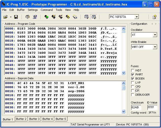
Task: Click the Open File folder icon
Action: click(x=6, y=17)
